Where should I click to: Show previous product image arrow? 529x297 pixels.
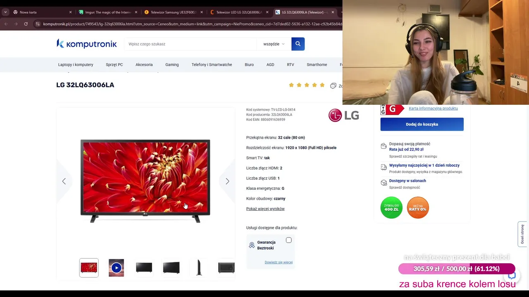[64, 181]
